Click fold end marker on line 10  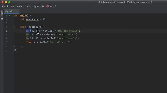coord(14,50)
